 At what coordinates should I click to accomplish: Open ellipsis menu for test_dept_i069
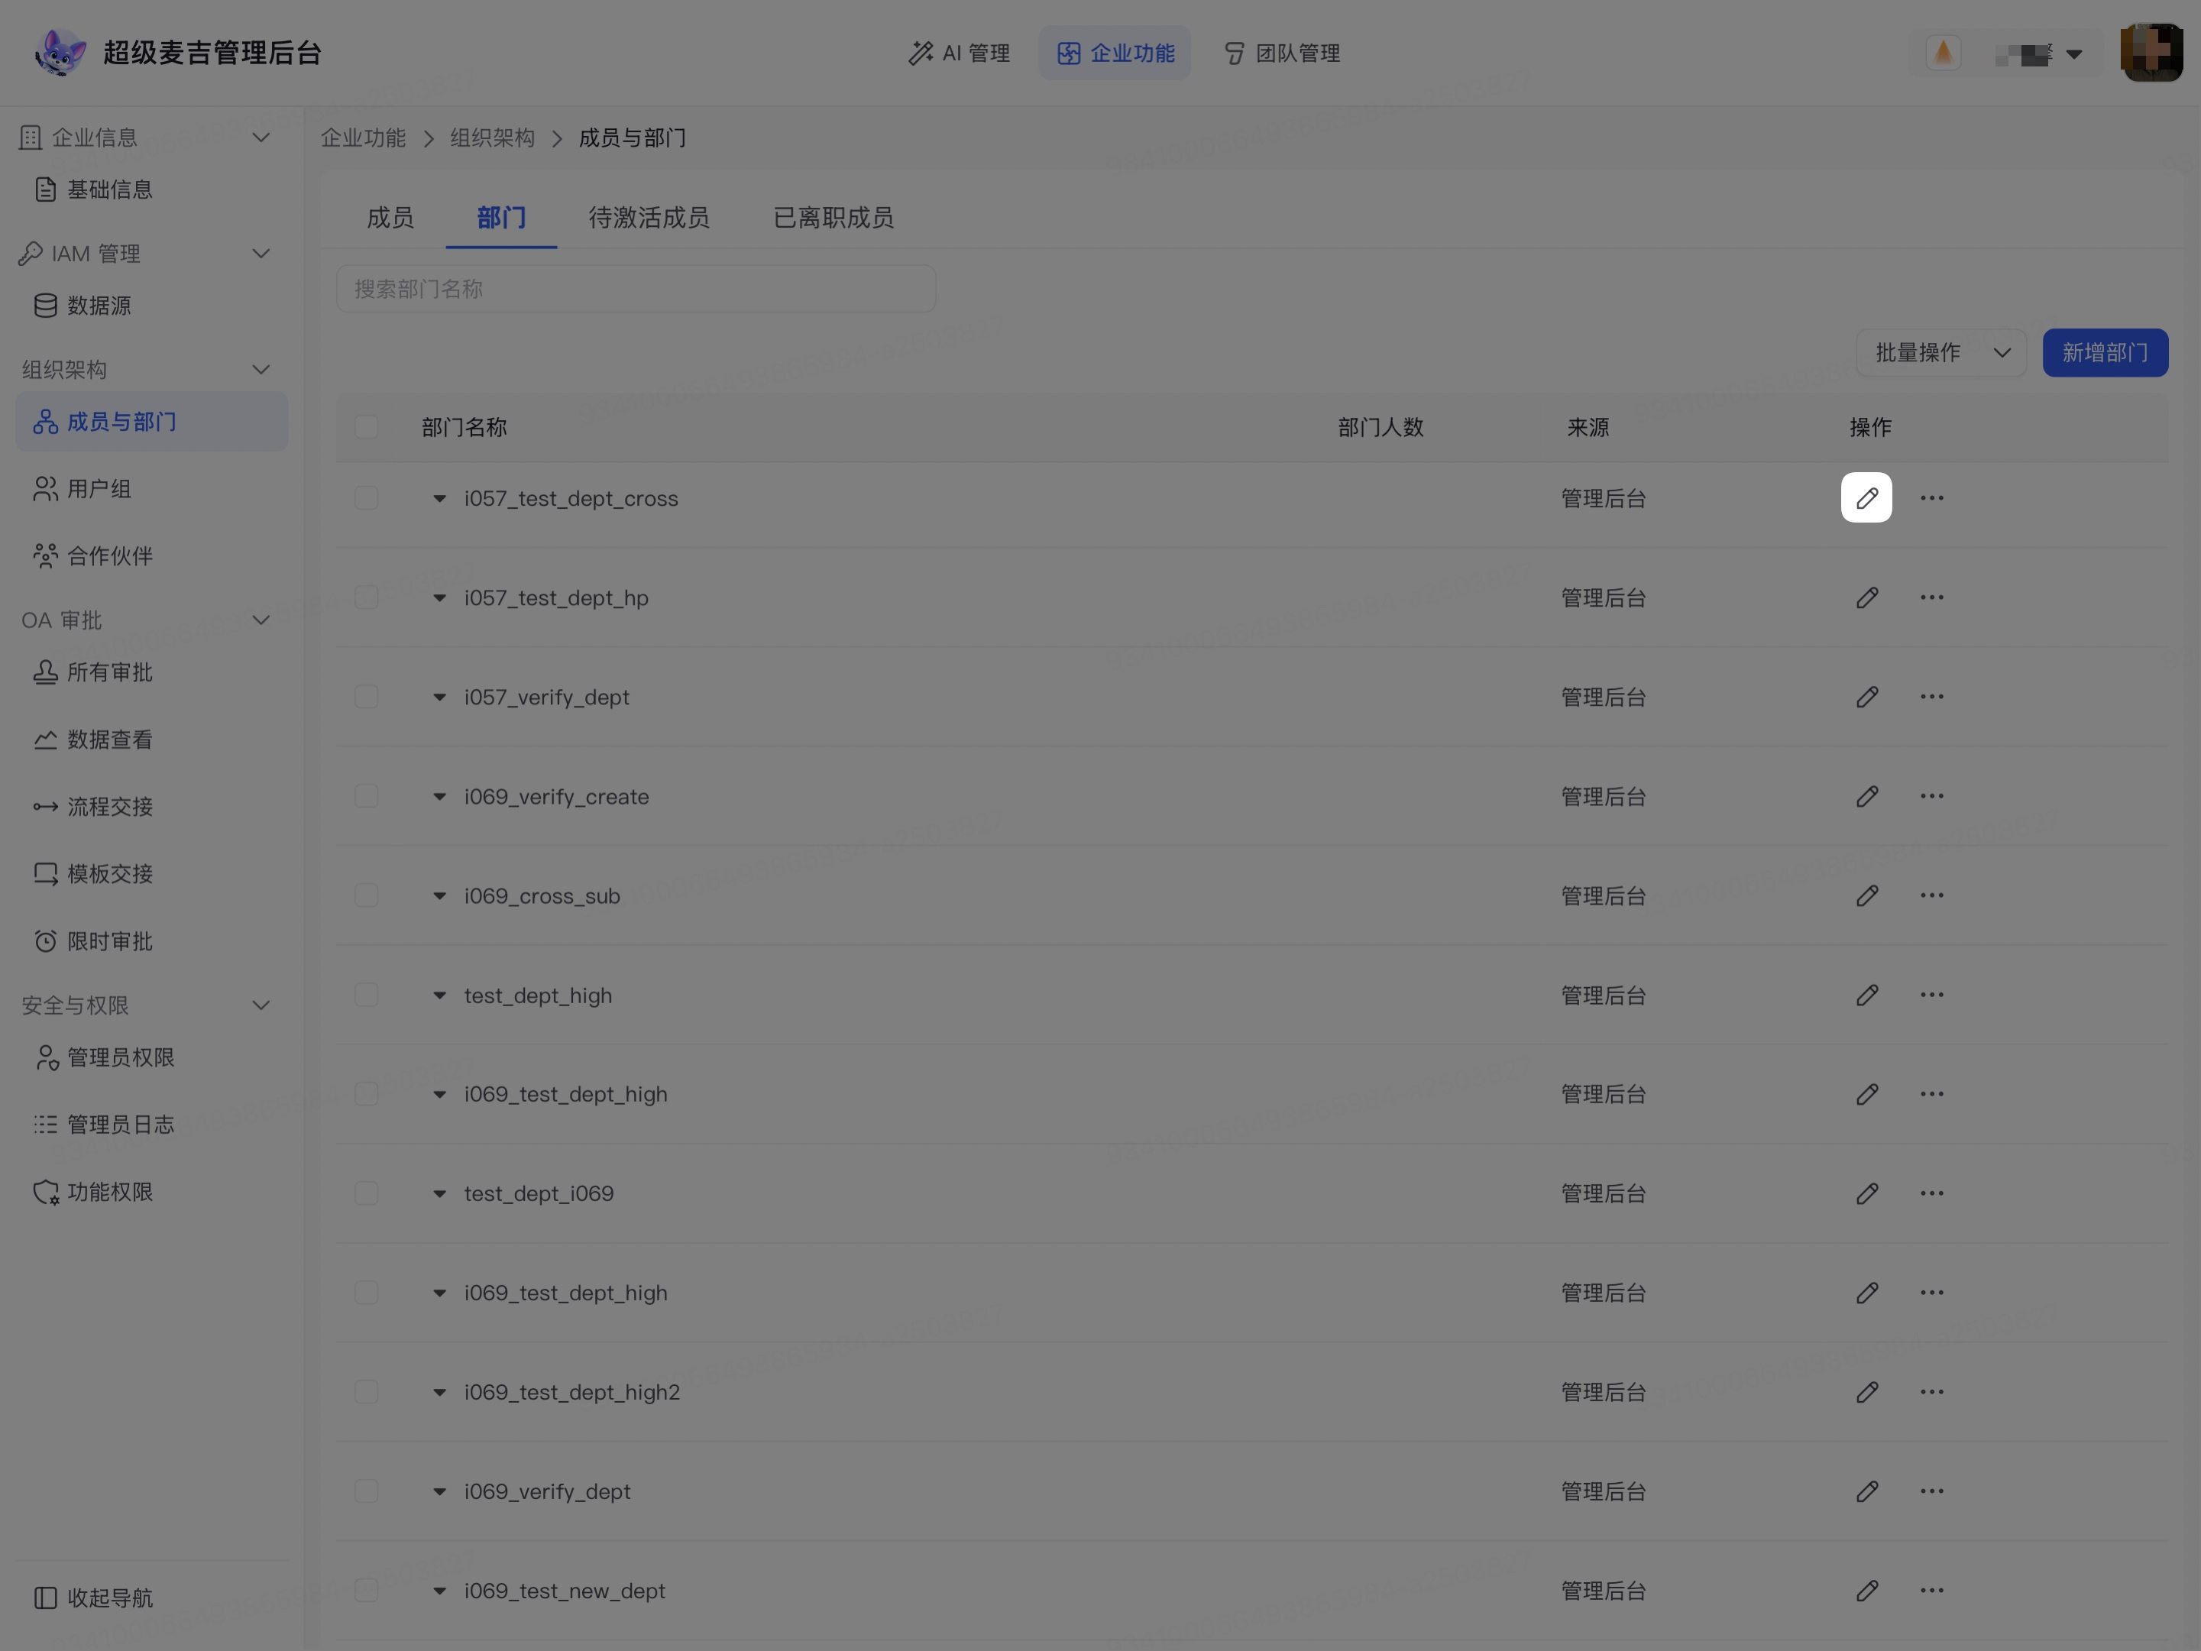coord(1931,1193)
